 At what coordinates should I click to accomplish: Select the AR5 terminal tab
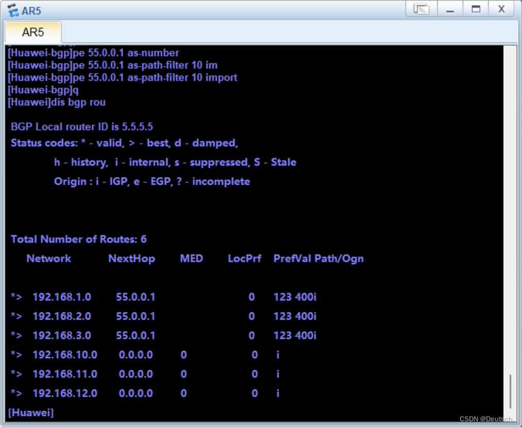[x=33, y=32]
